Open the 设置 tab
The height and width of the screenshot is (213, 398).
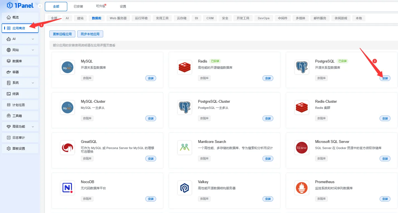coord(123,6)
